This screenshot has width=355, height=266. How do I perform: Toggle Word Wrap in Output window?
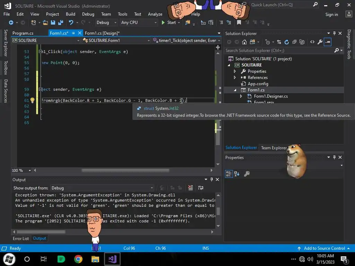(x=201, y=188)
